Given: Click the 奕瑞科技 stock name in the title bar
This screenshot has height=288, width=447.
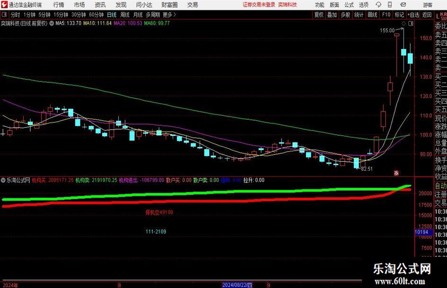Looking at the screenshot, I should [288, 5].
